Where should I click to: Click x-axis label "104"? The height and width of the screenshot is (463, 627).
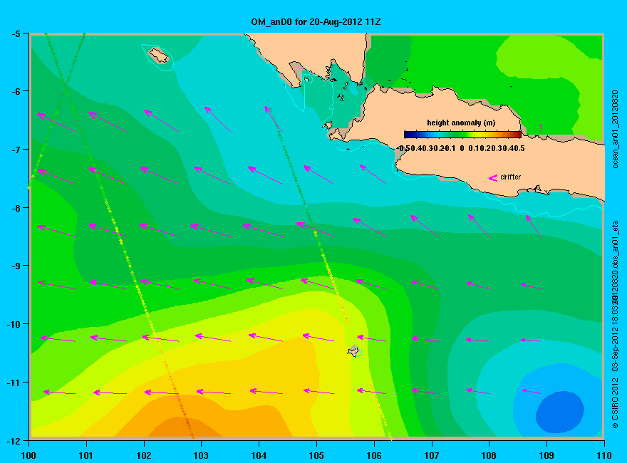pos(259,455)
